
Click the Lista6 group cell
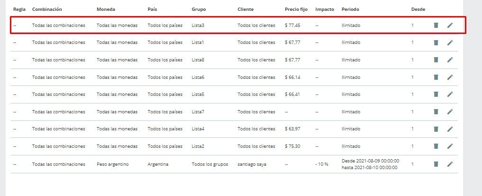click(x=198, y=77)
